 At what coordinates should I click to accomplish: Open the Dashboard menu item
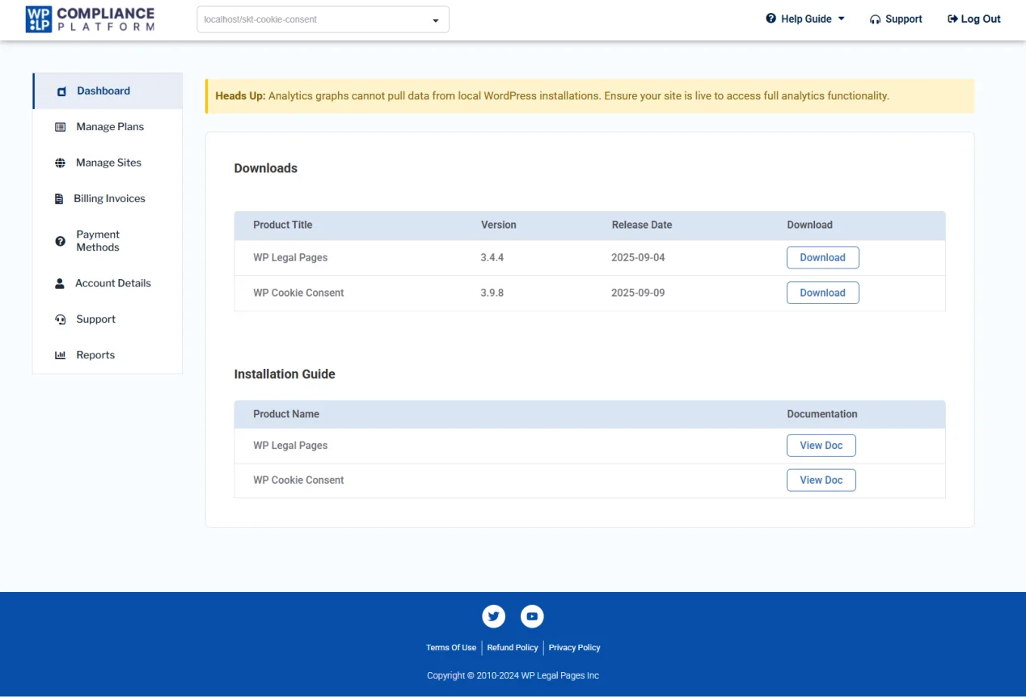point(108,91)
